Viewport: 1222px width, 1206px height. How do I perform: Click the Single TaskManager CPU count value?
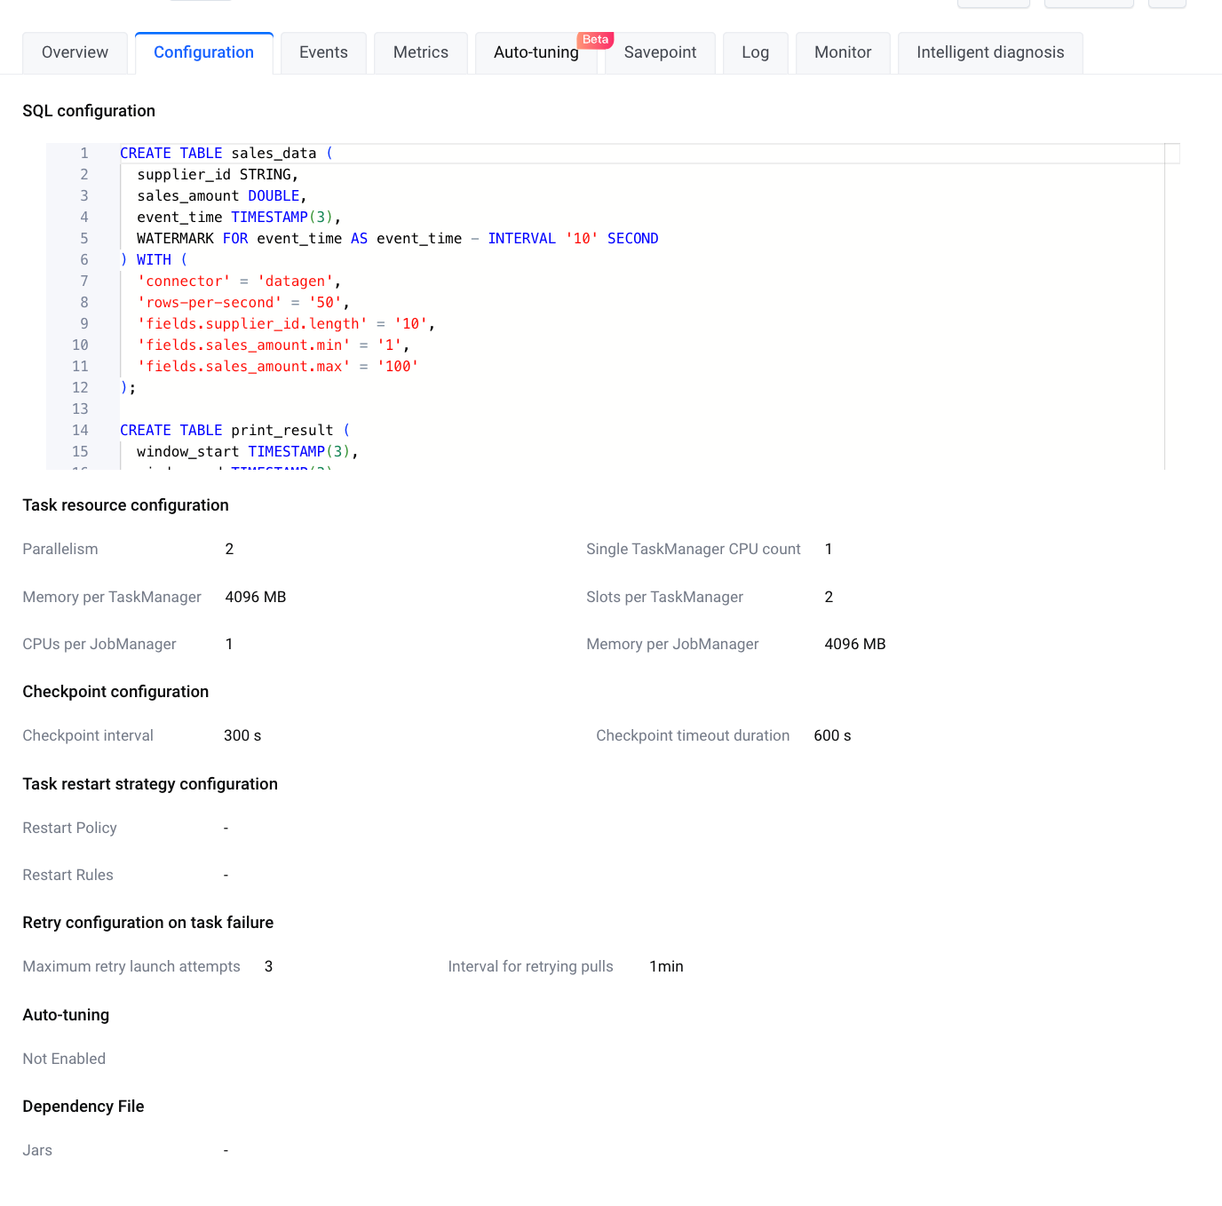point(829,549)
